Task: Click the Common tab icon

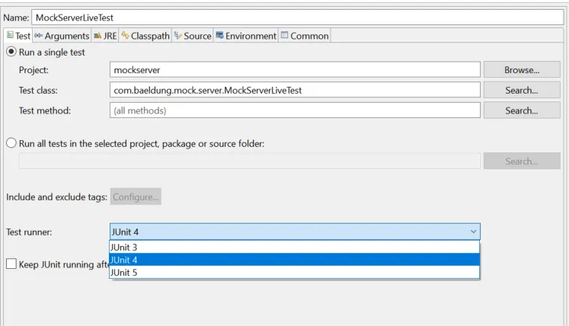Action: [x=284, y=36]
